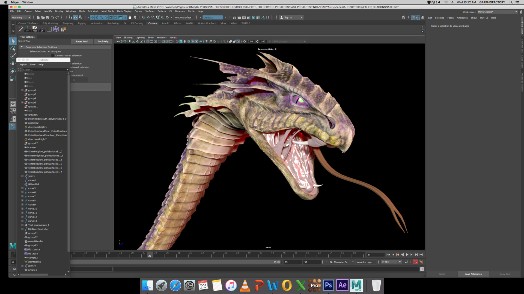Click the Undo arrow icon in the toolbar
This screenshot has height=294, width=524.
pos(52,17)
